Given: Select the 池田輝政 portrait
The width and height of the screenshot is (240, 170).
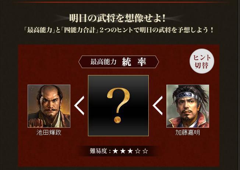Looking at the screenshot, I should click(x=49, y=106).
